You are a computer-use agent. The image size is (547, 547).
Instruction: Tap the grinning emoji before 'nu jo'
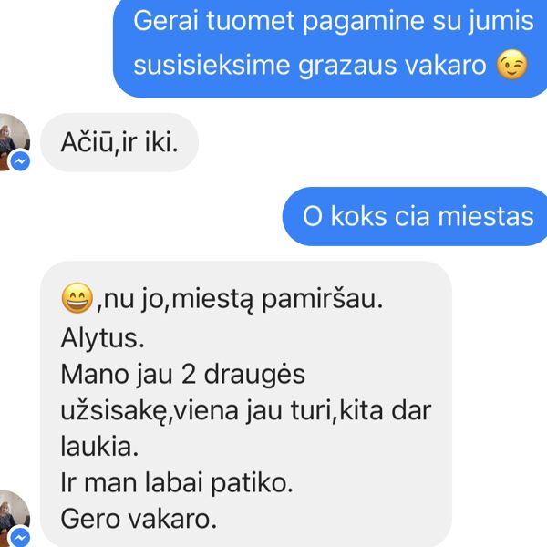(x=77, y=298)
